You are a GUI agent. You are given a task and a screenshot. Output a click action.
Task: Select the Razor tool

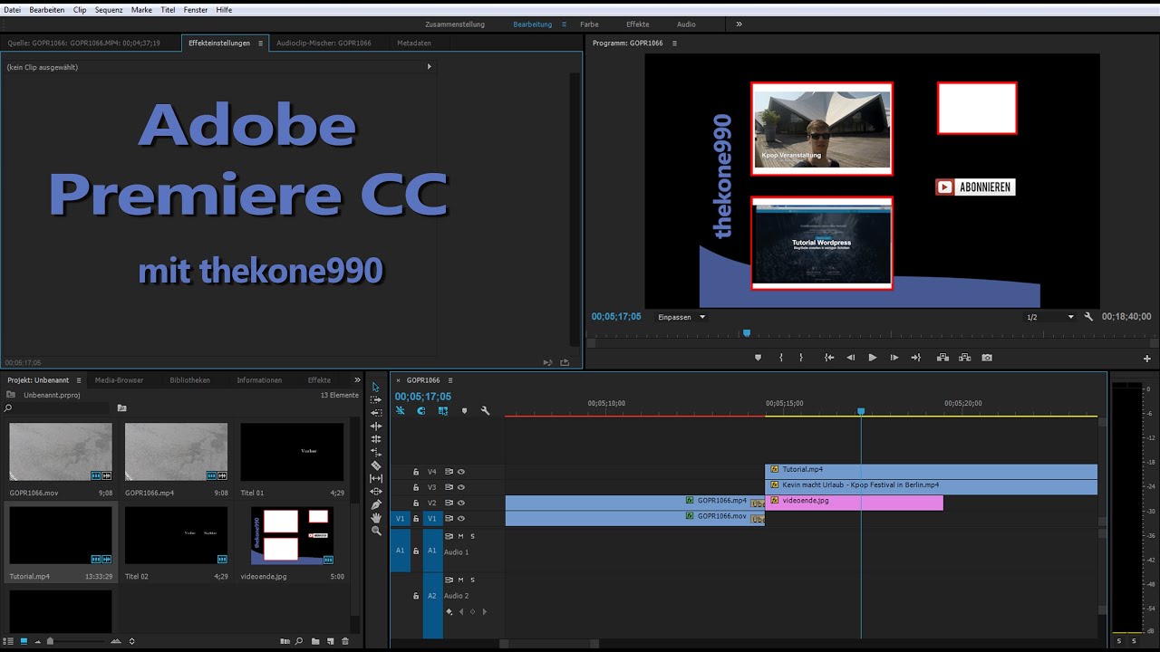point(376,465)
